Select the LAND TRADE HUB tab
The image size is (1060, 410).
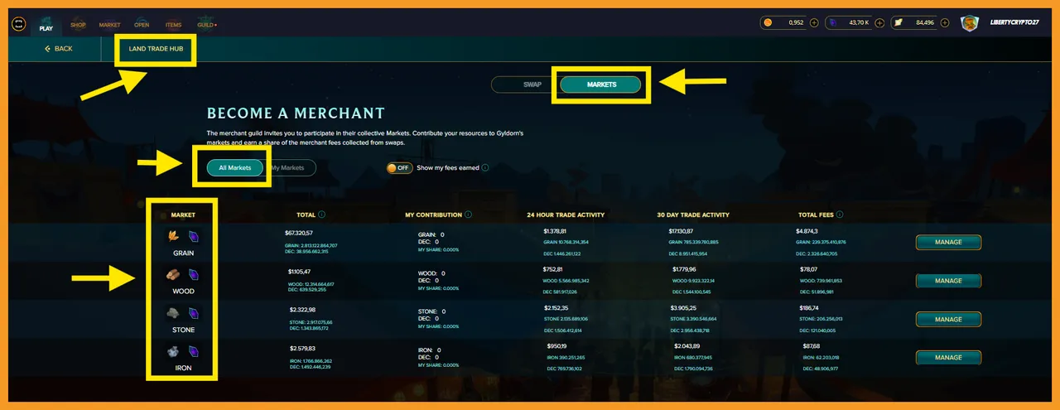(156, 49)
